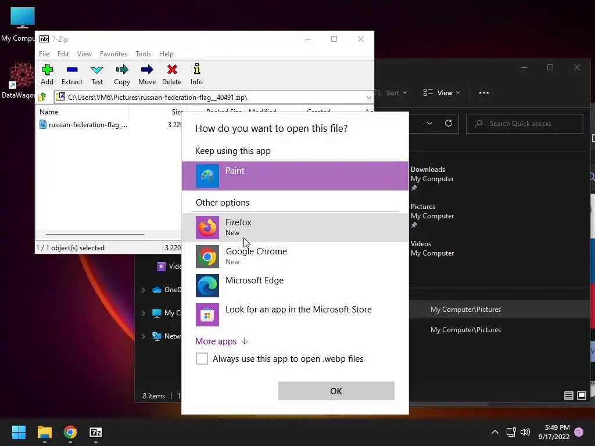Confirm with the OK button
This screenshot has width=595, height=446.
336,391
